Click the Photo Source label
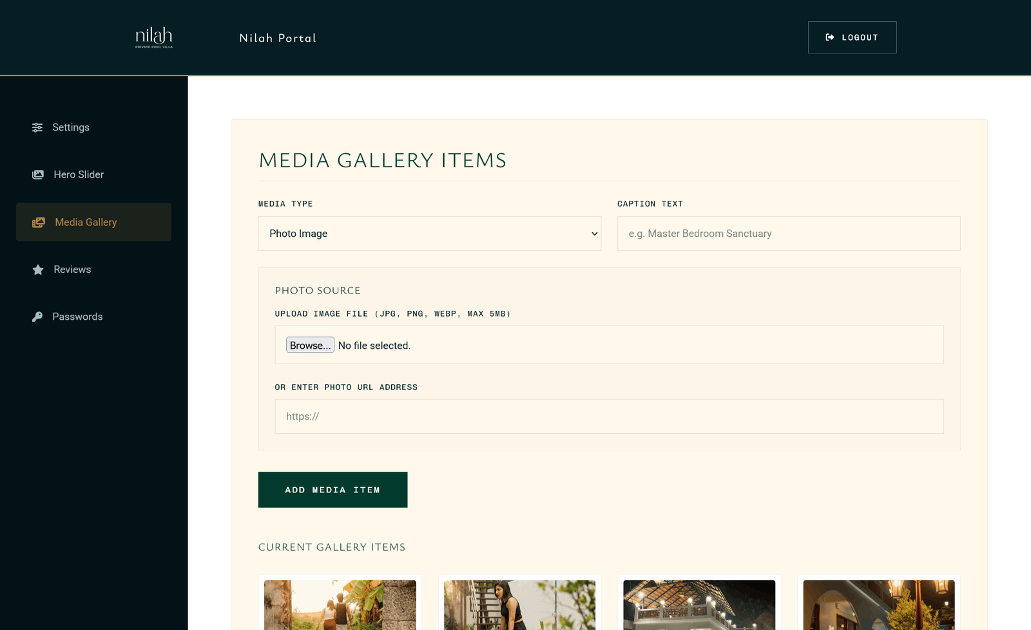This screenshot has height=630, width=1031. pos(318,291)
